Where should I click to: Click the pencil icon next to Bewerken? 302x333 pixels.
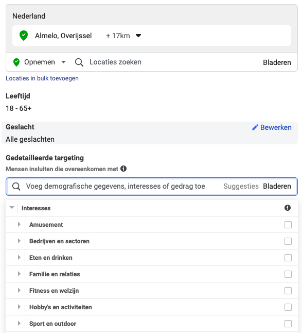[x=255, y=127]
